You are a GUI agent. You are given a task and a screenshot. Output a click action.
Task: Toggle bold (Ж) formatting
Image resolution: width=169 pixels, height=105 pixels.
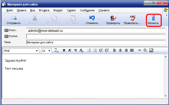point(64,50)
